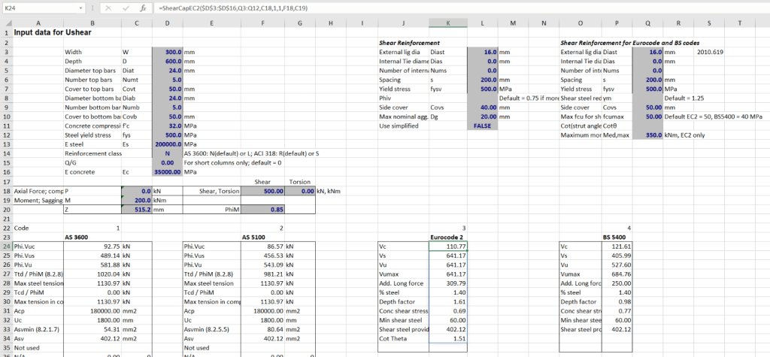Click the Name Box showing K24
Screen dimensions: 770x357
[x=38, y=8]
